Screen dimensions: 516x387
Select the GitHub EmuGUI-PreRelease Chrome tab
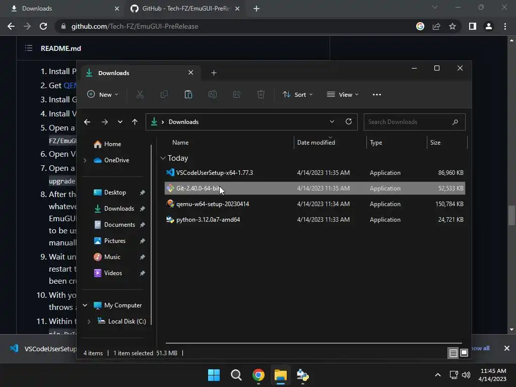pyautogui.click(x=186, y=9)
